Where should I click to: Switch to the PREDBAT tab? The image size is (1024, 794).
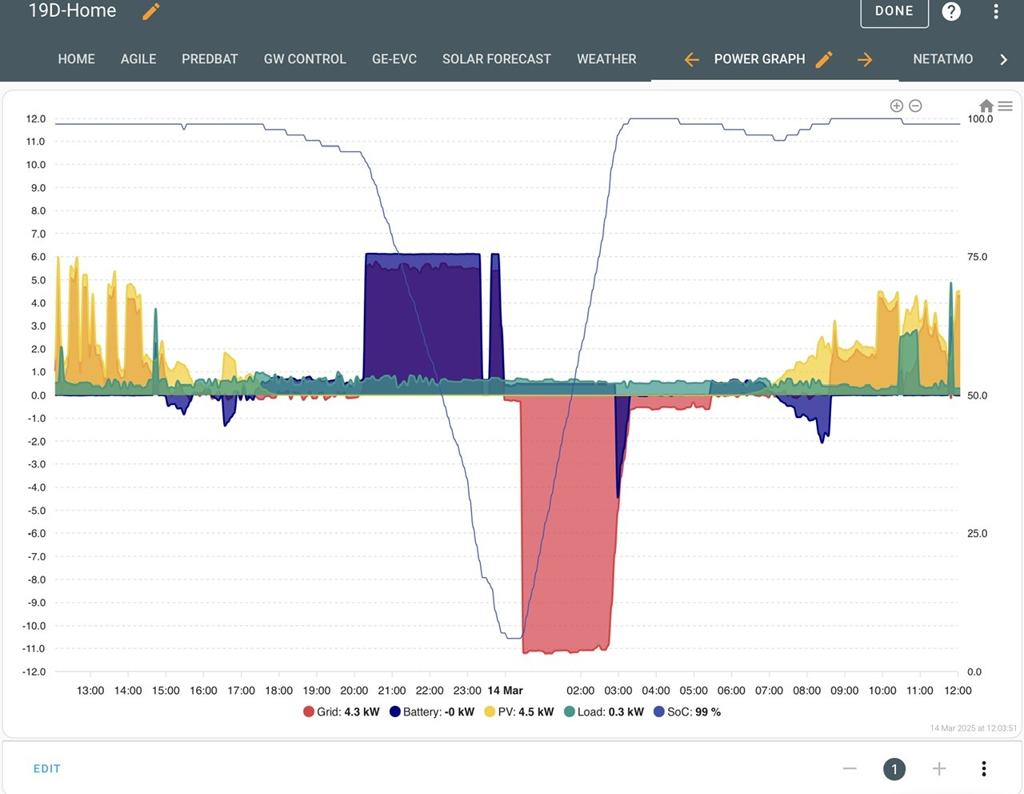[x=210, y=59]
